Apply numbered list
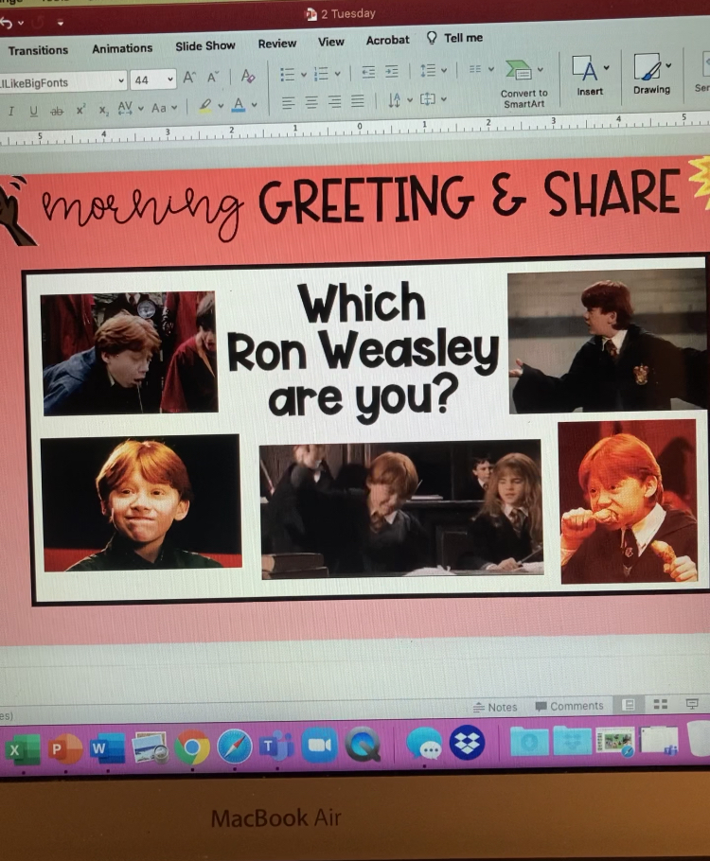The width and height of the screenshot is (710, 861). coord(321,74)
